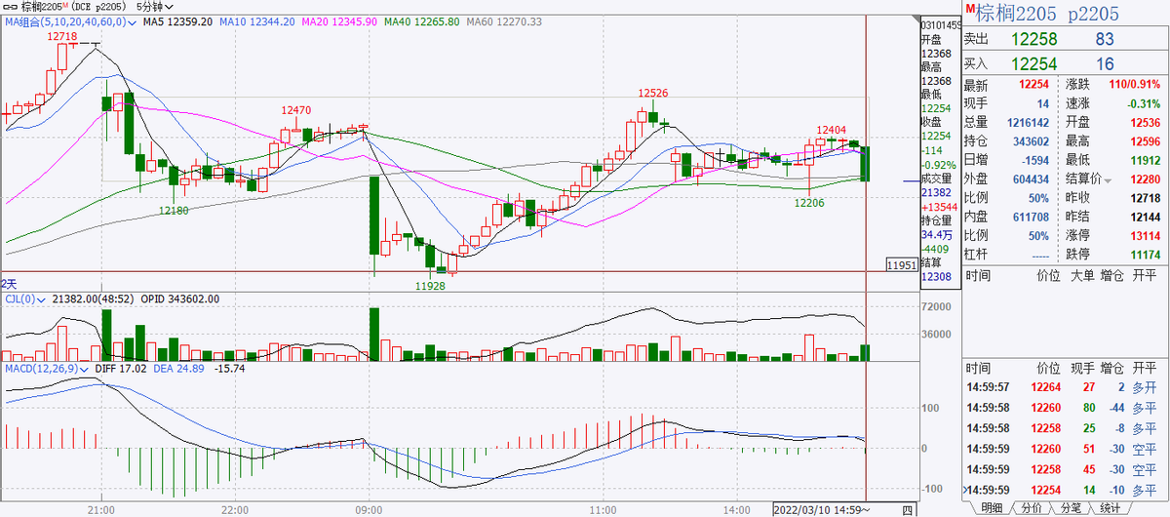Viewport: 1170px width, 517px height.
Task: Switch to the 统计 tab
Action: point(1110,507)
